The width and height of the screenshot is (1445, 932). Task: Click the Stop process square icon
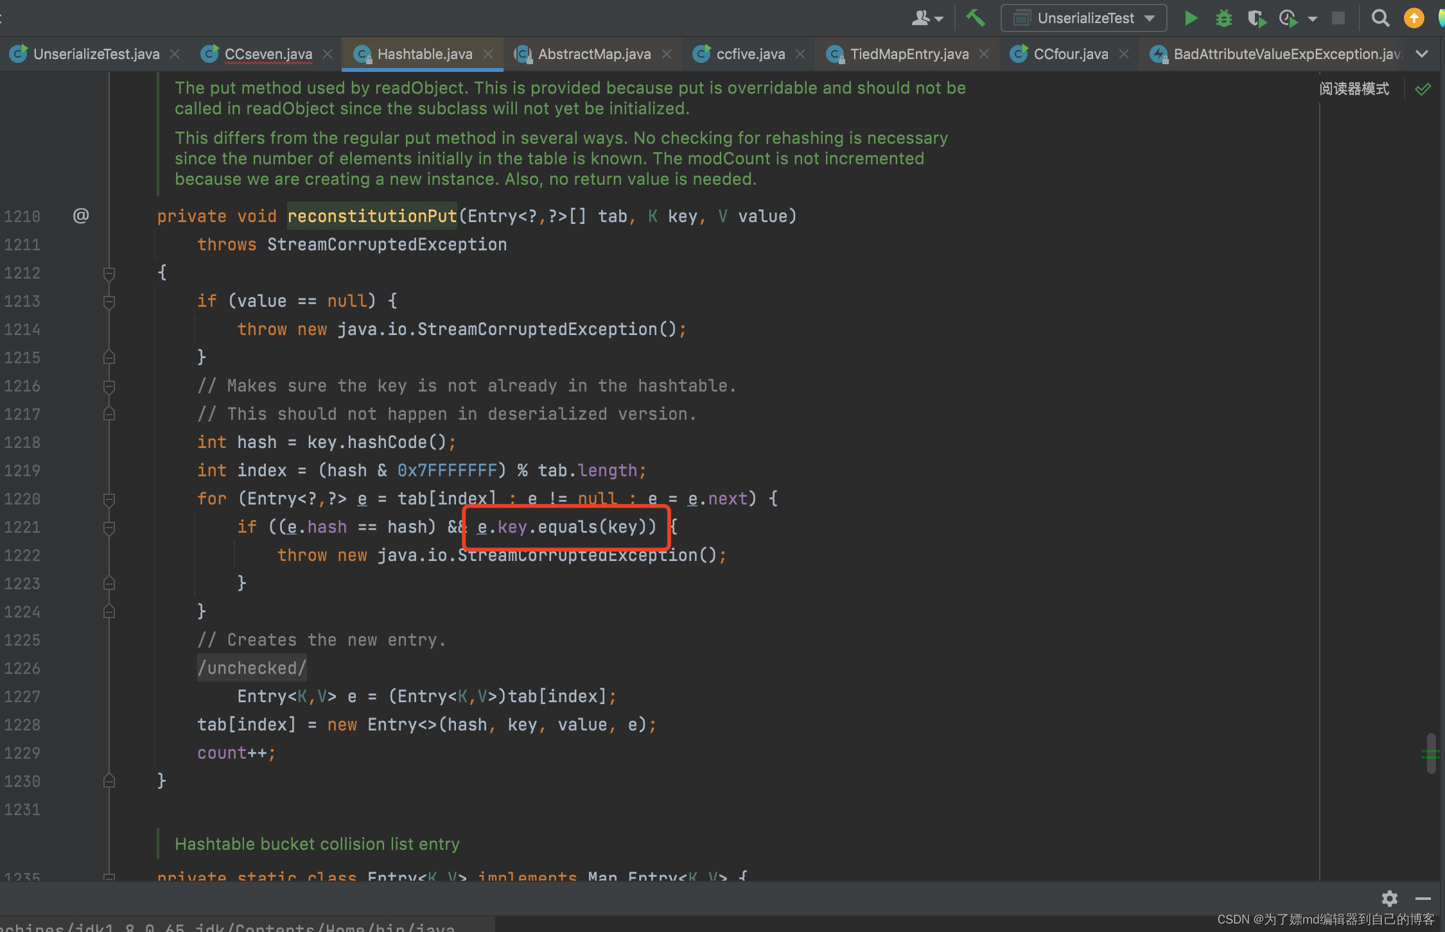(x=1338, y=18)
